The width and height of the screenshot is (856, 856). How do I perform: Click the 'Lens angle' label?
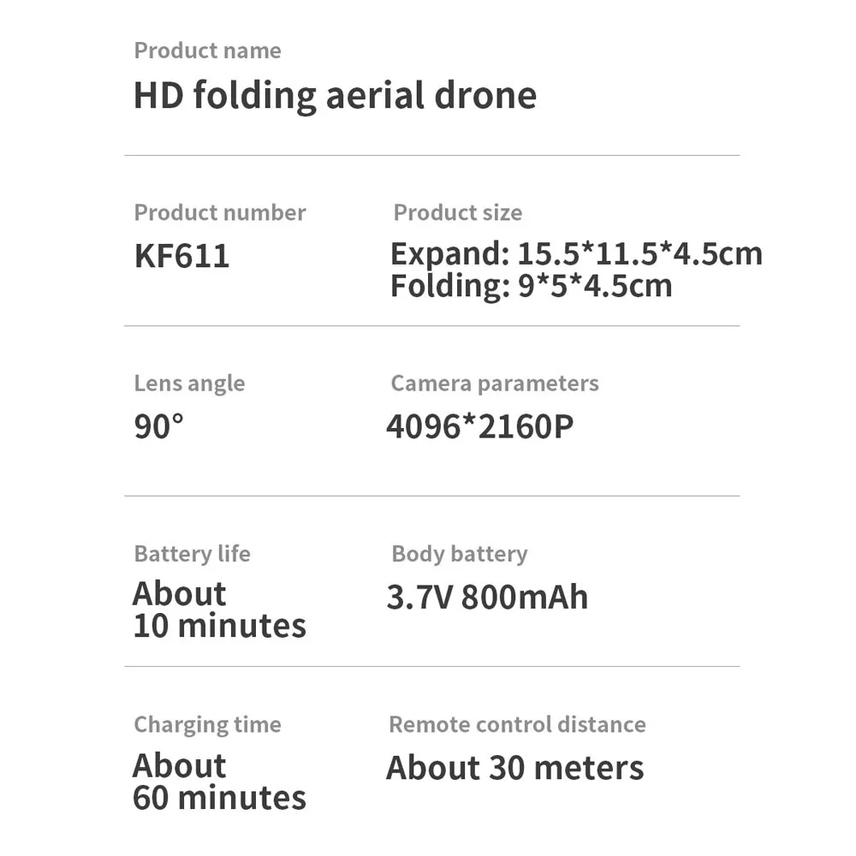click(x=189, y=383)
